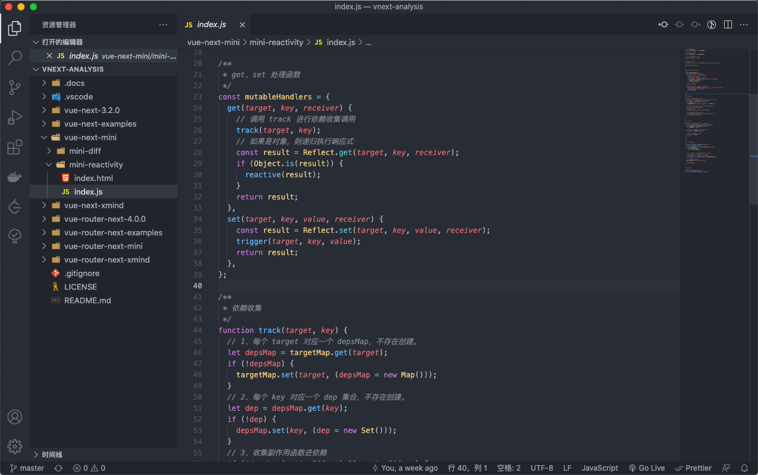Go to line via 行 40, 列 1
Image resolution: width=758 pixels, height=475 pixels.
468,468
